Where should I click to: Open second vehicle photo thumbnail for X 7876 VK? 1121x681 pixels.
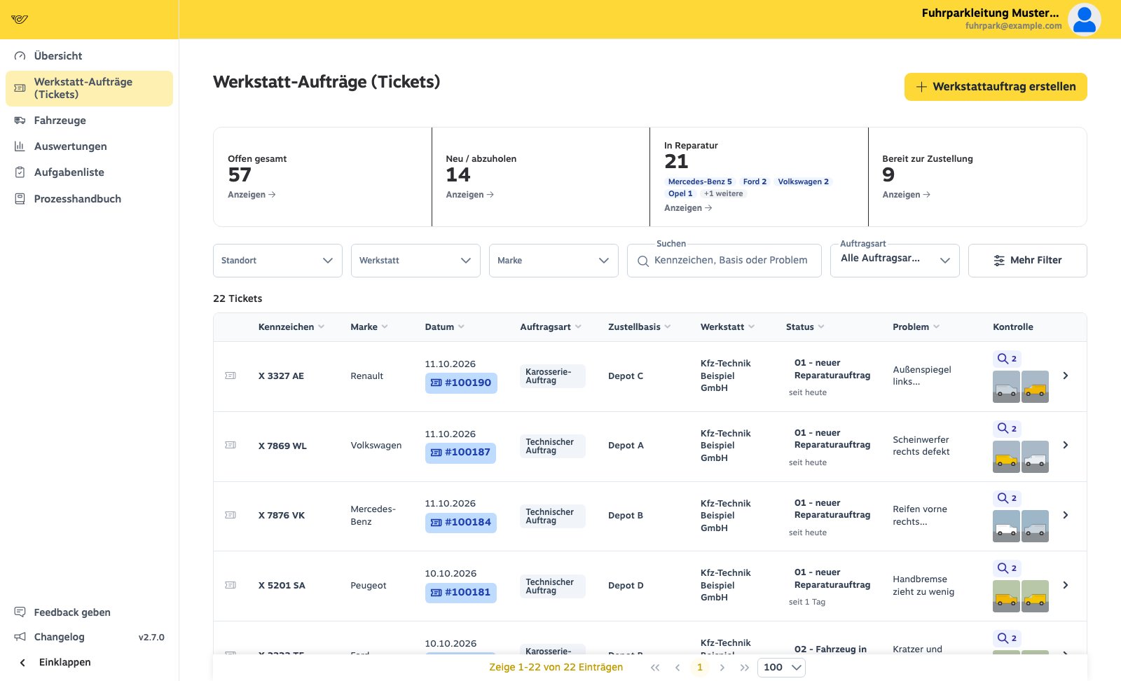(1035, 526)
